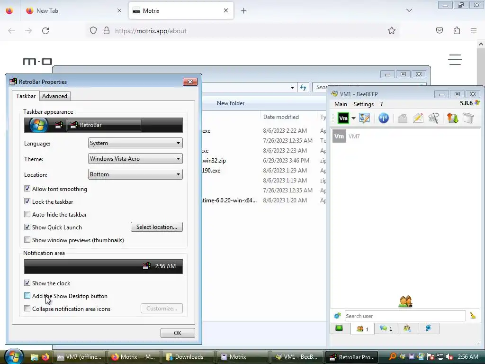Screen dimensions: 485x364
Task: Switch to the green board tab in BeeBEEP
Action: 339,328
